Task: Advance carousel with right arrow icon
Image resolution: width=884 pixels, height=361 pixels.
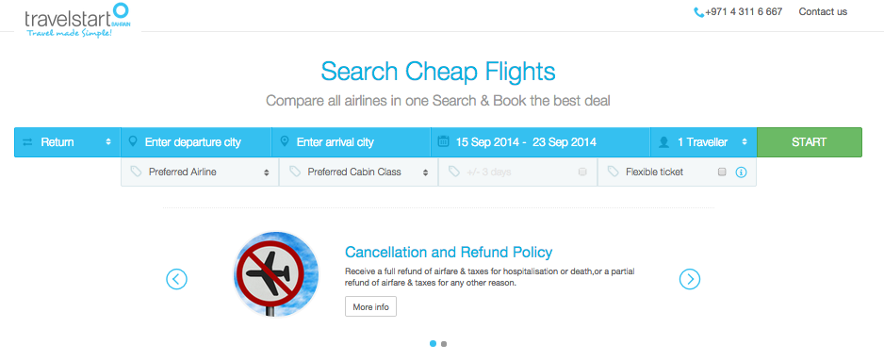Action: (x=690, y=279)
